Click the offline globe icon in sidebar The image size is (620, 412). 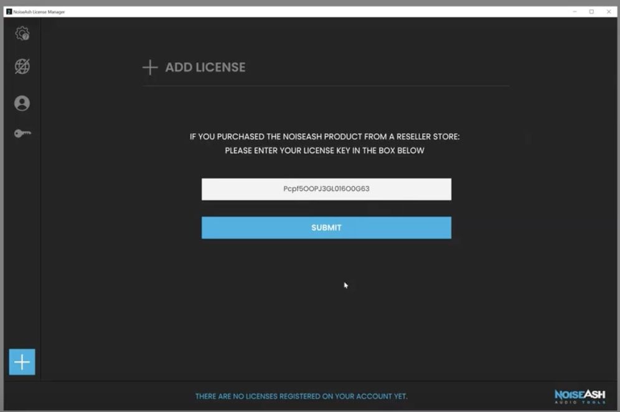point(22,67)
